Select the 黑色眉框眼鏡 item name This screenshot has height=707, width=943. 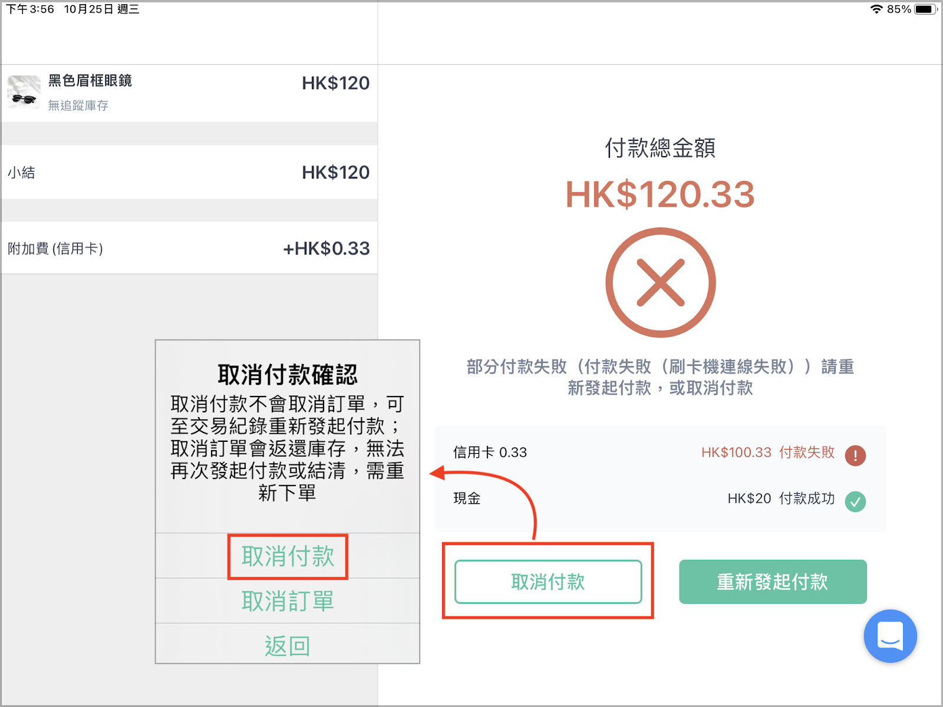tap(90, 81)
